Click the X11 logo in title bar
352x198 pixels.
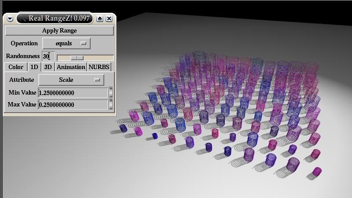(22, 18)
